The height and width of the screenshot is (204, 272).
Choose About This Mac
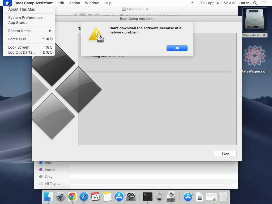point(29,9)
